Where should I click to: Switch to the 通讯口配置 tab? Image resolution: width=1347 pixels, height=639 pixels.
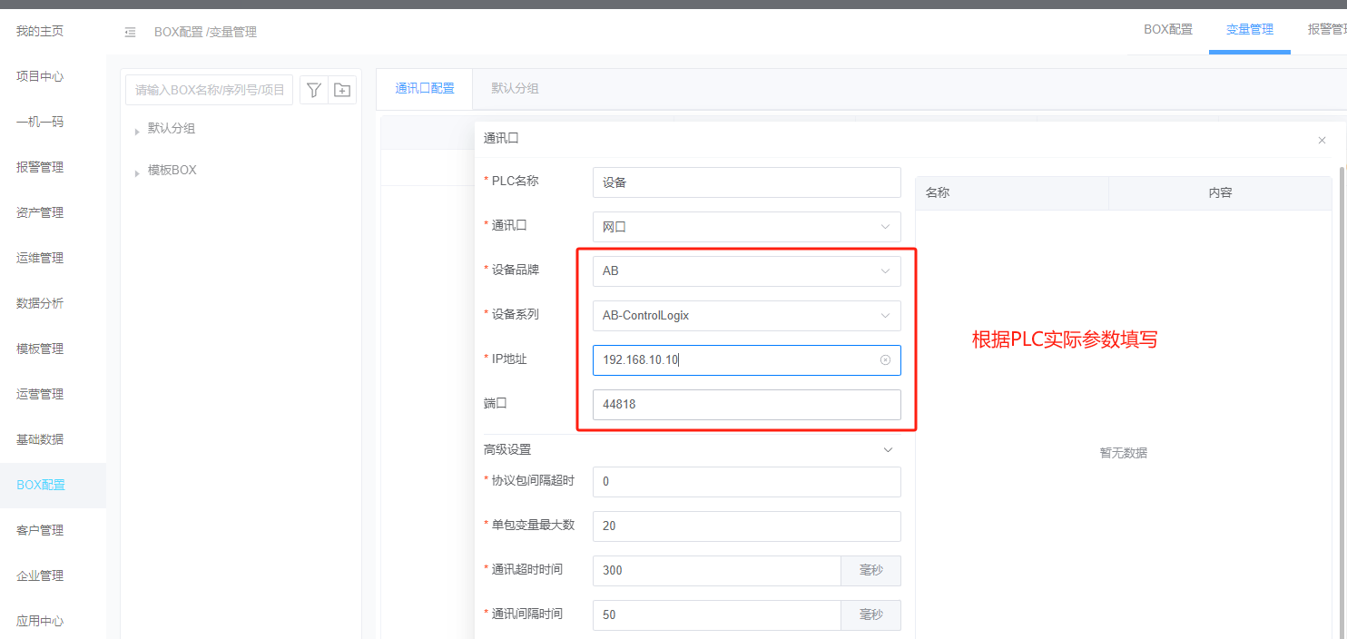click(x=425, y=89)
